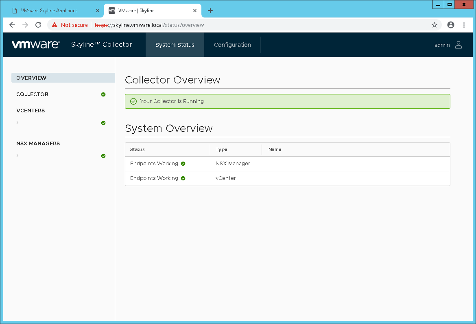Go back with the browser back arrow
This screenshot has width=476, height=324.
(12, 25)
